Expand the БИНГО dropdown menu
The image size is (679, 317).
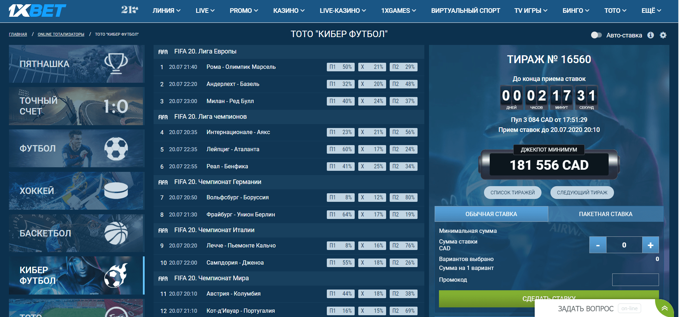pyautogui.click(x=576, y=11)
